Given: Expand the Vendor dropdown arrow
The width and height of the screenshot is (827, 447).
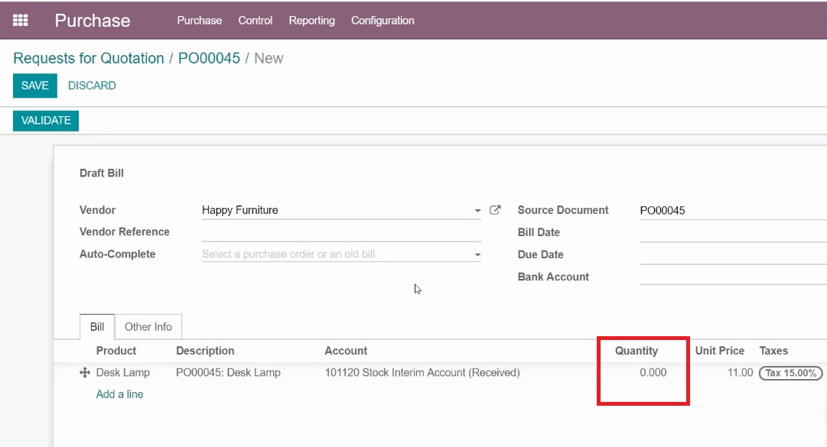Looking at the screenshot, I should (477, 211).
